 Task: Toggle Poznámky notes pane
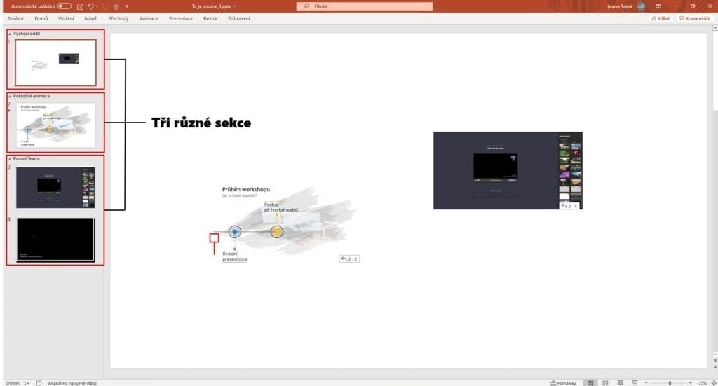pos(564,382)
